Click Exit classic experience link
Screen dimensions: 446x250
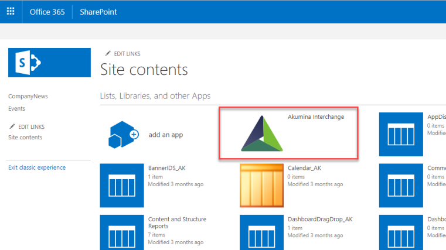coord(37,167)
